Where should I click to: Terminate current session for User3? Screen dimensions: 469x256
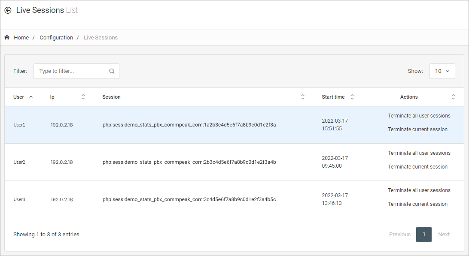[417, 204]
